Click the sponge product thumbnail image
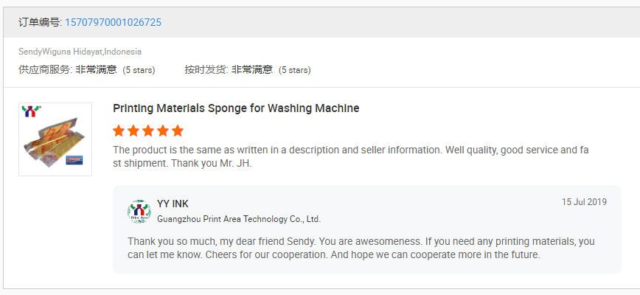Image resolution: width=640 pixels, height=295 pixels. click(55, 139)
